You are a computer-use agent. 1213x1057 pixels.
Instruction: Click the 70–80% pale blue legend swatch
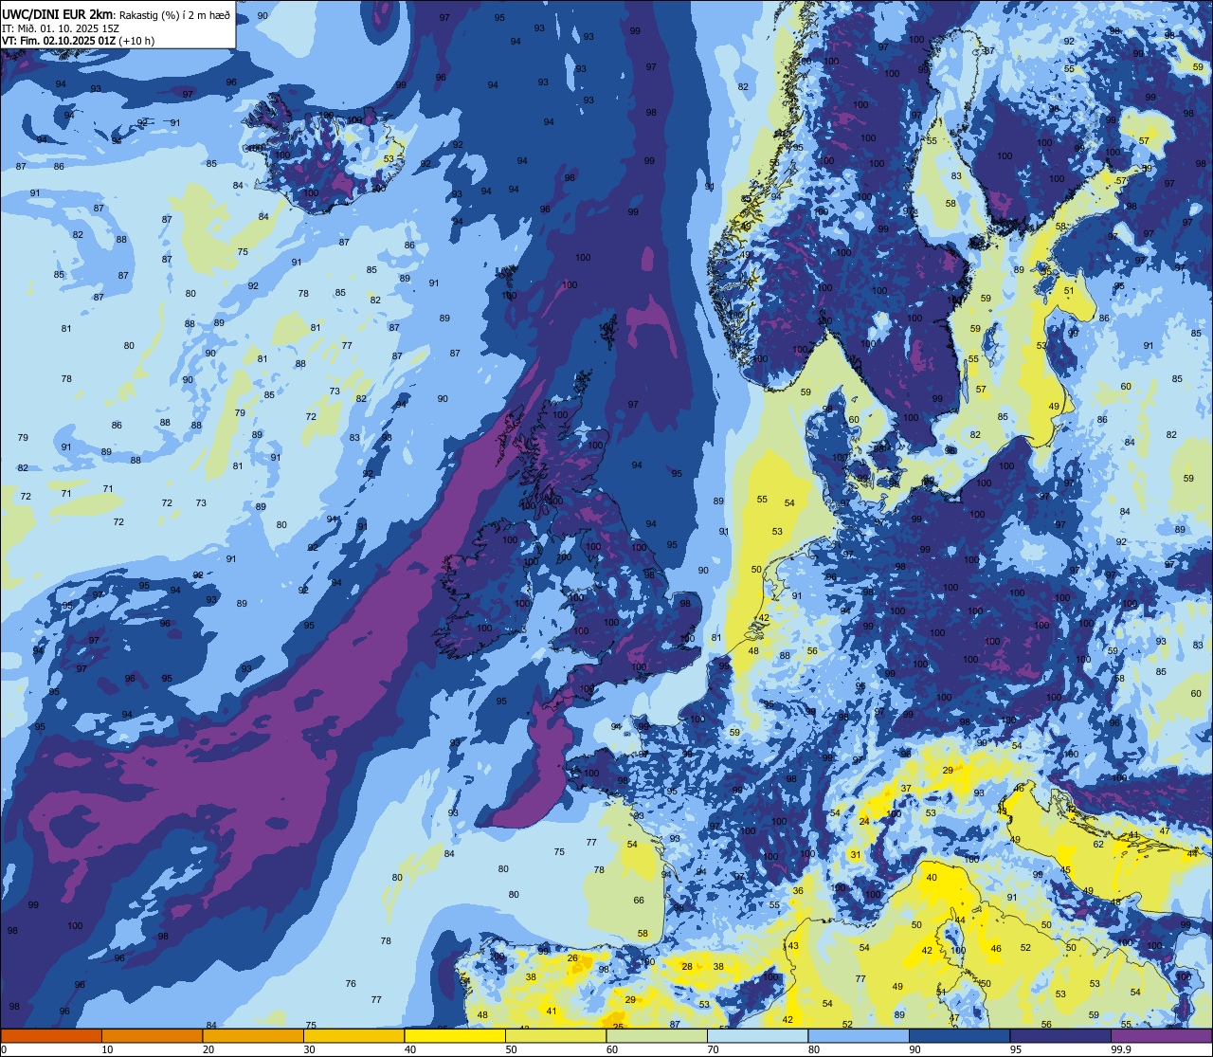pyautogui.click(x=757, y=1035)
